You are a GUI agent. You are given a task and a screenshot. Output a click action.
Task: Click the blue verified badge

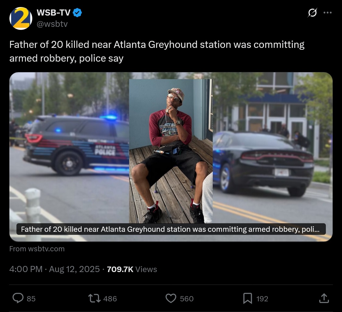[x=77, y=13]
